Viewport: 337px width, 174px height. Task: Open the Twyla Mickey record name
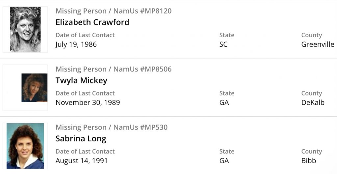click(x=81, y=81)
